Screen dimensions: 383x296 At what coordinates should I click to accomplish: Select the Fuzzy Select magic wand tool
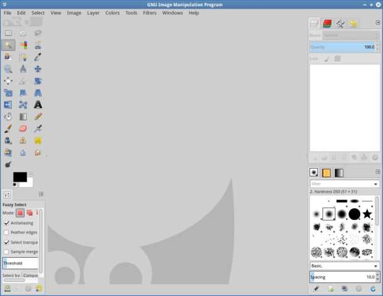8,45
